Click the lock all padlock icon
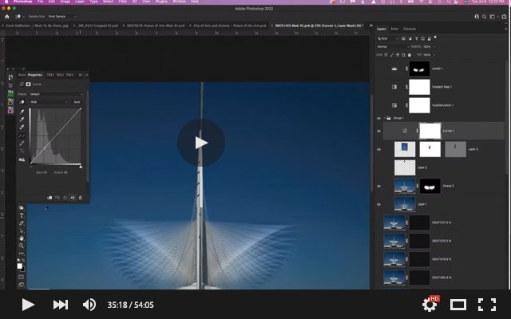The image size is (511, 319). 410,55
